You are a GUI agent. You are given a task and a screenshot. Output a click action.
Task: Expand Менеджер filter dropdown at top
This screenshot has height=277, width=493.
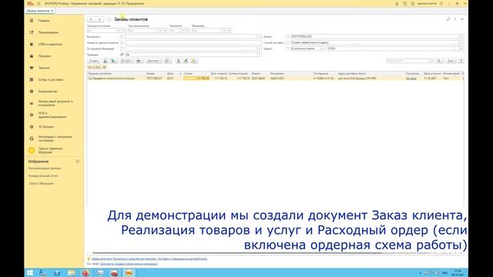click(224, 31)
